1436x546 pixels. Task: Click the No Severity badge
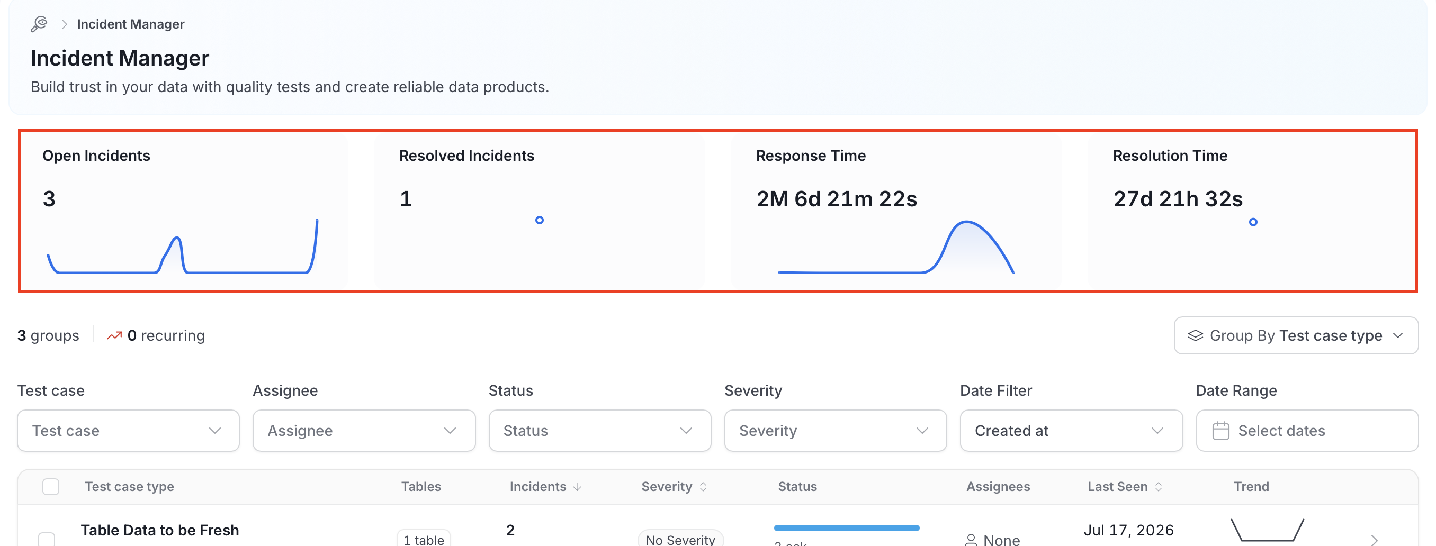click(680, 539)
